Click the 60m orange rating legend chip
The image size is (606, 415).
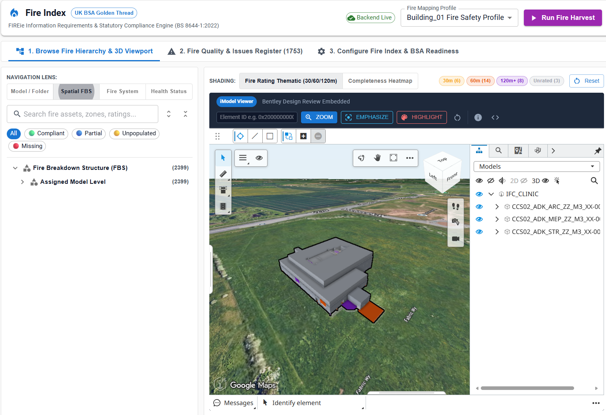click(480, 81)
